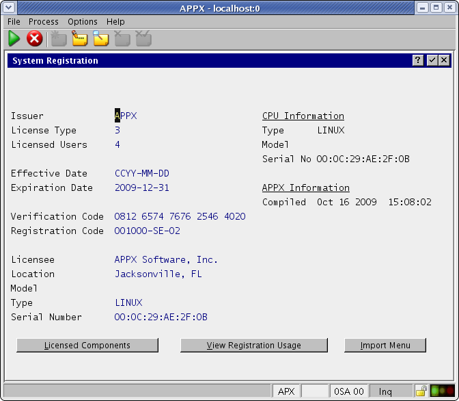Click the Licensed Components button

point(87,346)
